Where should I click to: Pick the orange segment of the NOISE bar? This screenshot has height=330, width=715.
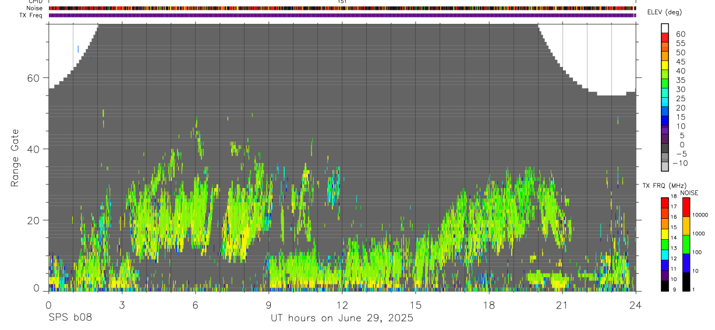686,226
